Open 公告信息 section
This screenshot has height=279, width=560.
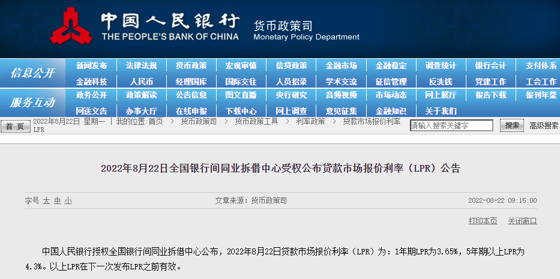coord(191,95)
